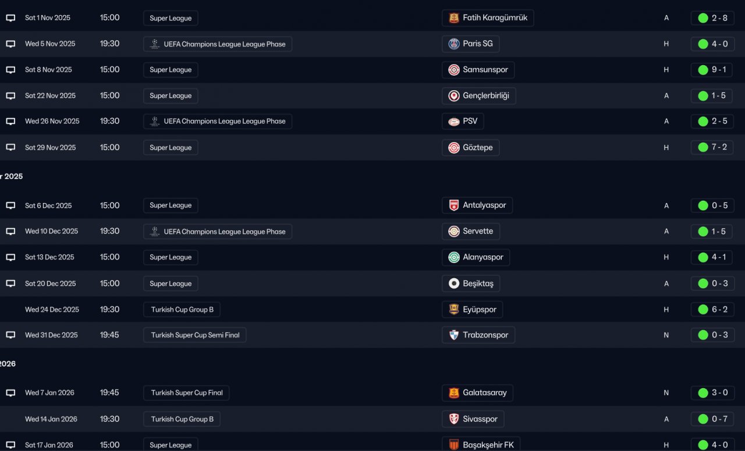Open the Gençlerbirliği team link
Screen dimensions: 745x451
(x=485, y=95)
